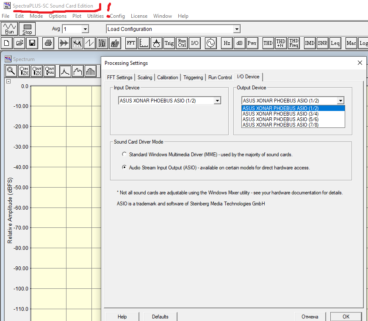Open the calibration settings toolbar icon
368x321 pixels.
click(x=156, y=43)
